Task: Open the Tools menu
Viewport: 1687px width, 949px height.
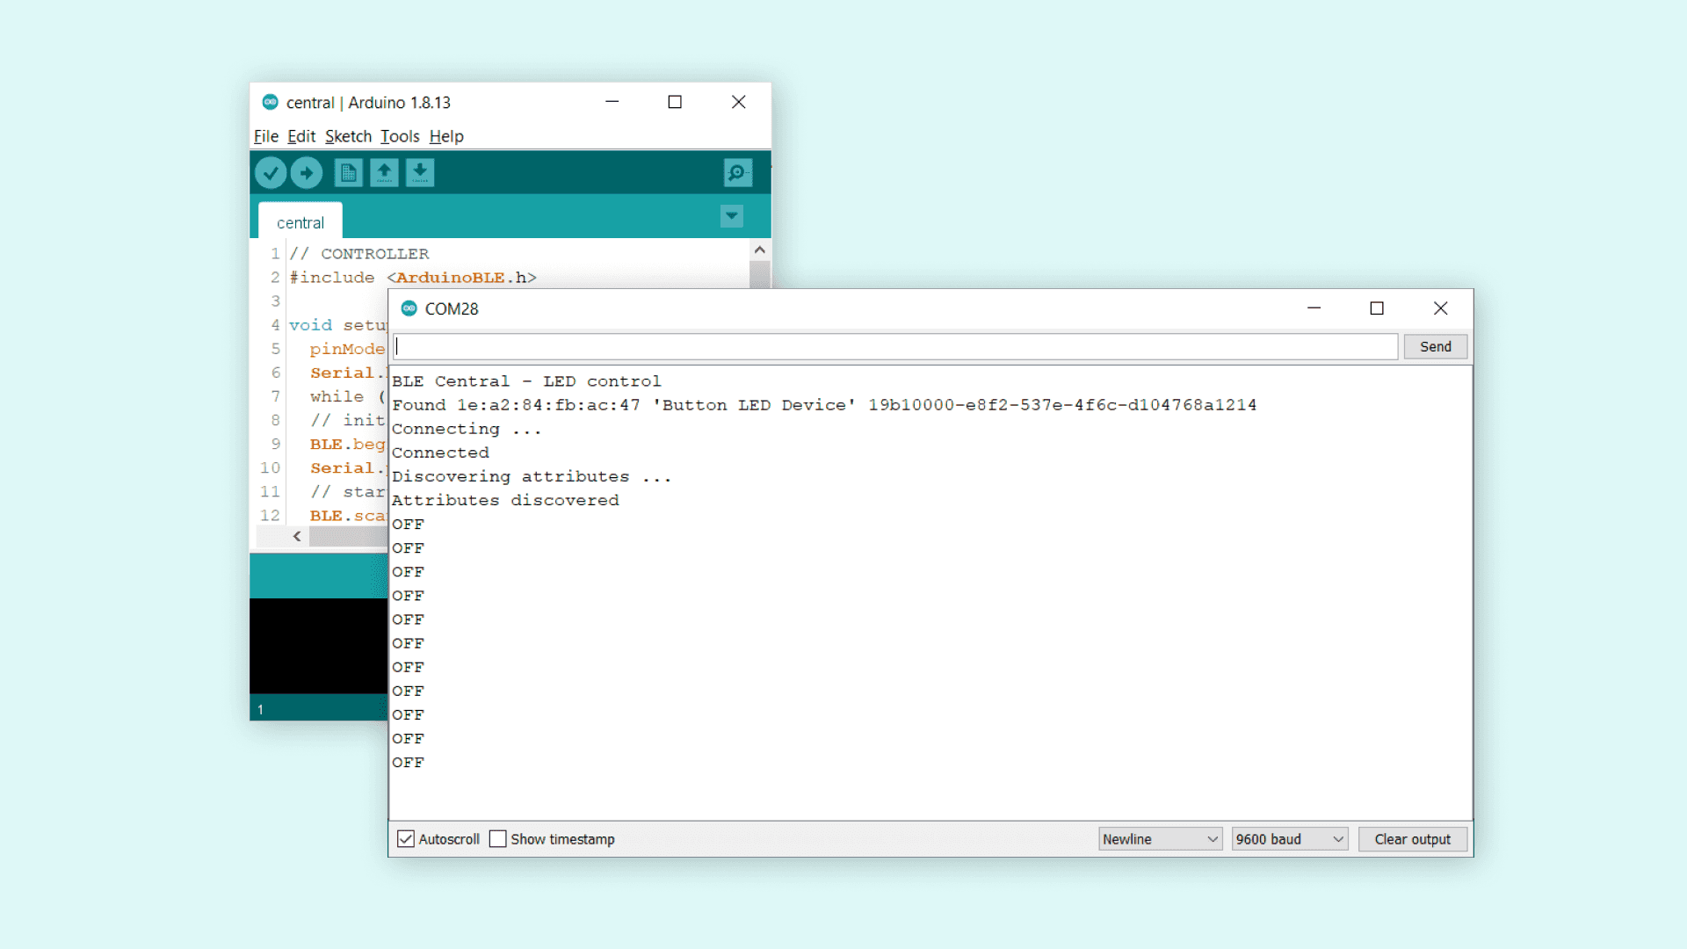Action: (400, 136)
